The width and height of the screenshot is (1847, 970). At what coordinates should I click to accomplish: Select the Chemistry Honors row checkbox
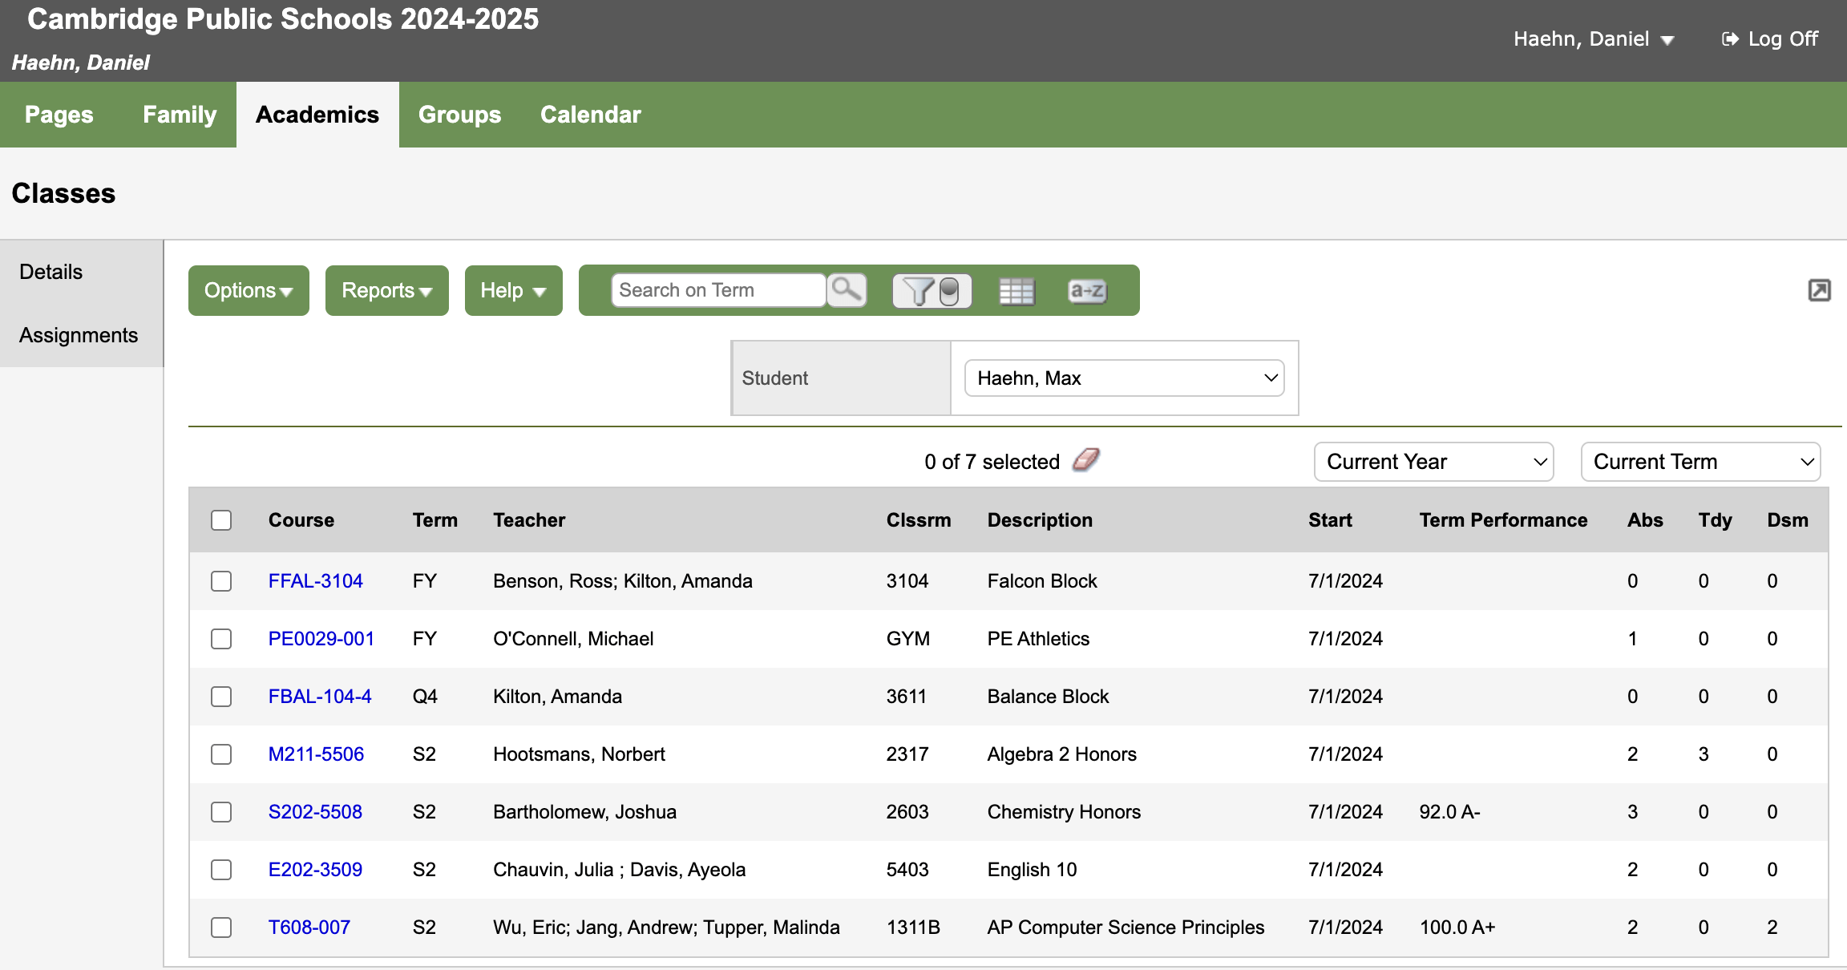point(221,812)
